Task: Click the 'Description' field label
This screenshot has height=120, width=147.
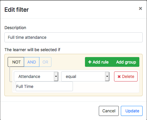Action: [15, 28]
